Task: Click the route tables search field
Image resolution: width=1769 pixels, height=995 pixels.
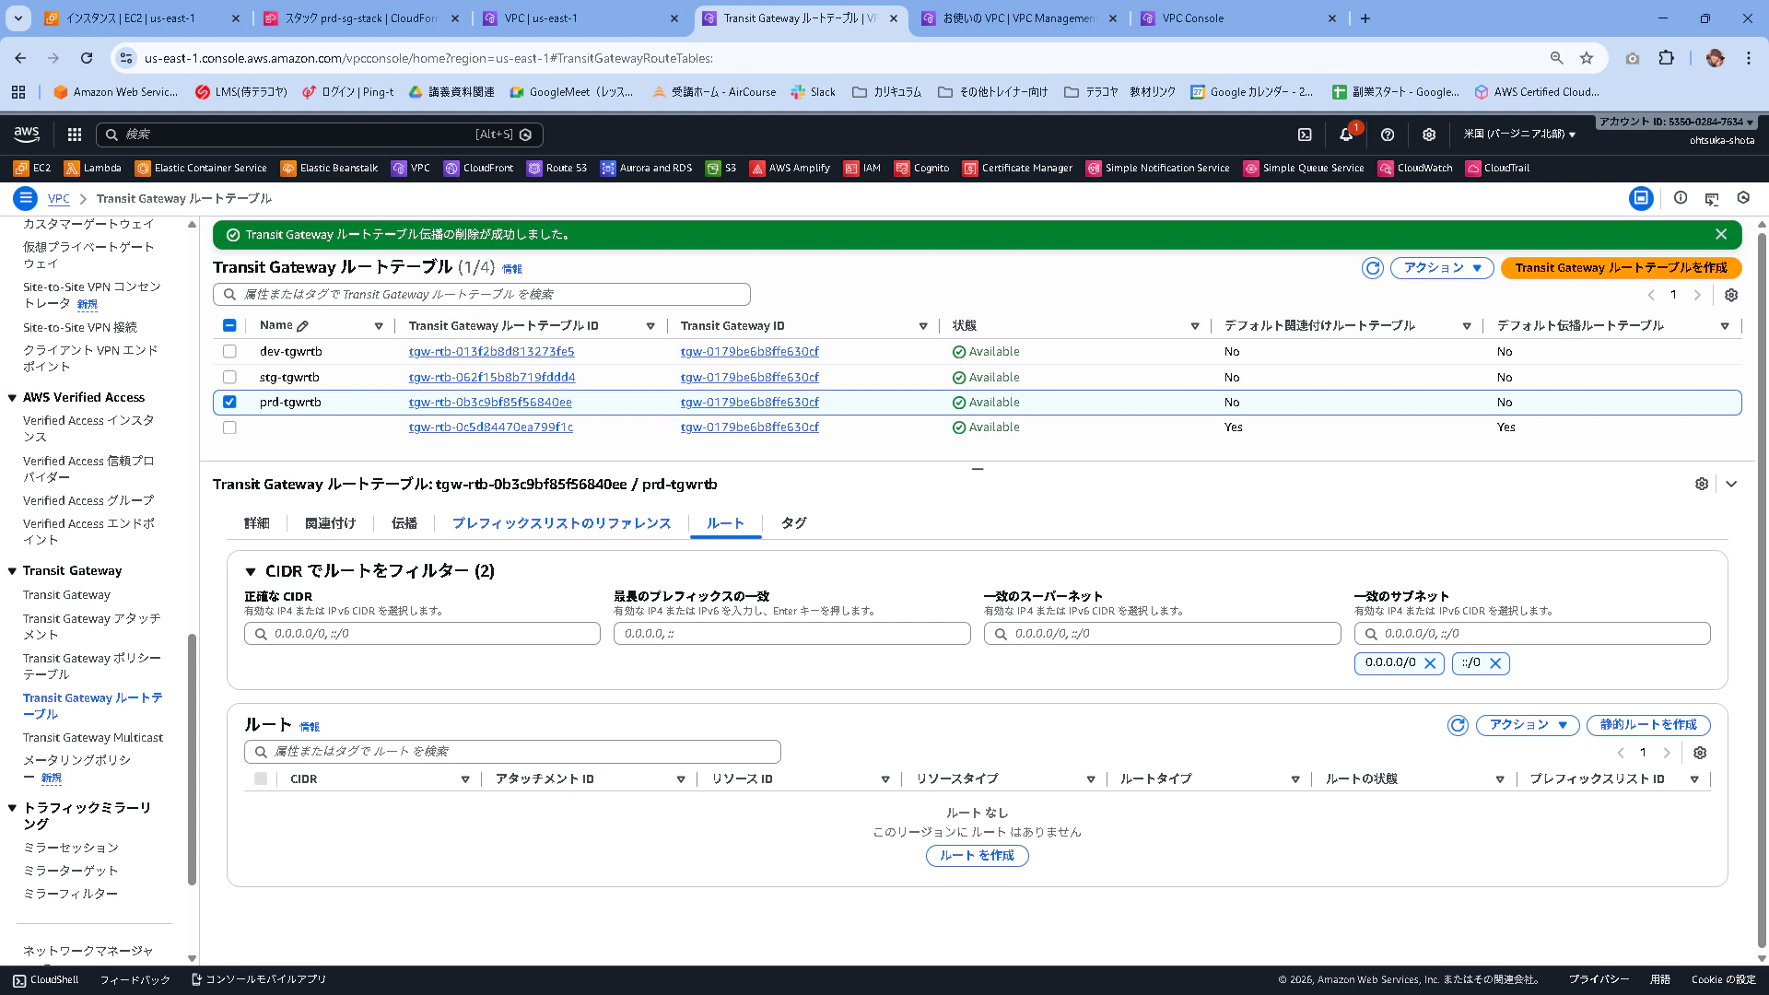Action: coord(481,295)
